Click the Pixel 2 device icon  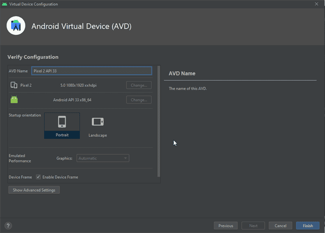14,85
